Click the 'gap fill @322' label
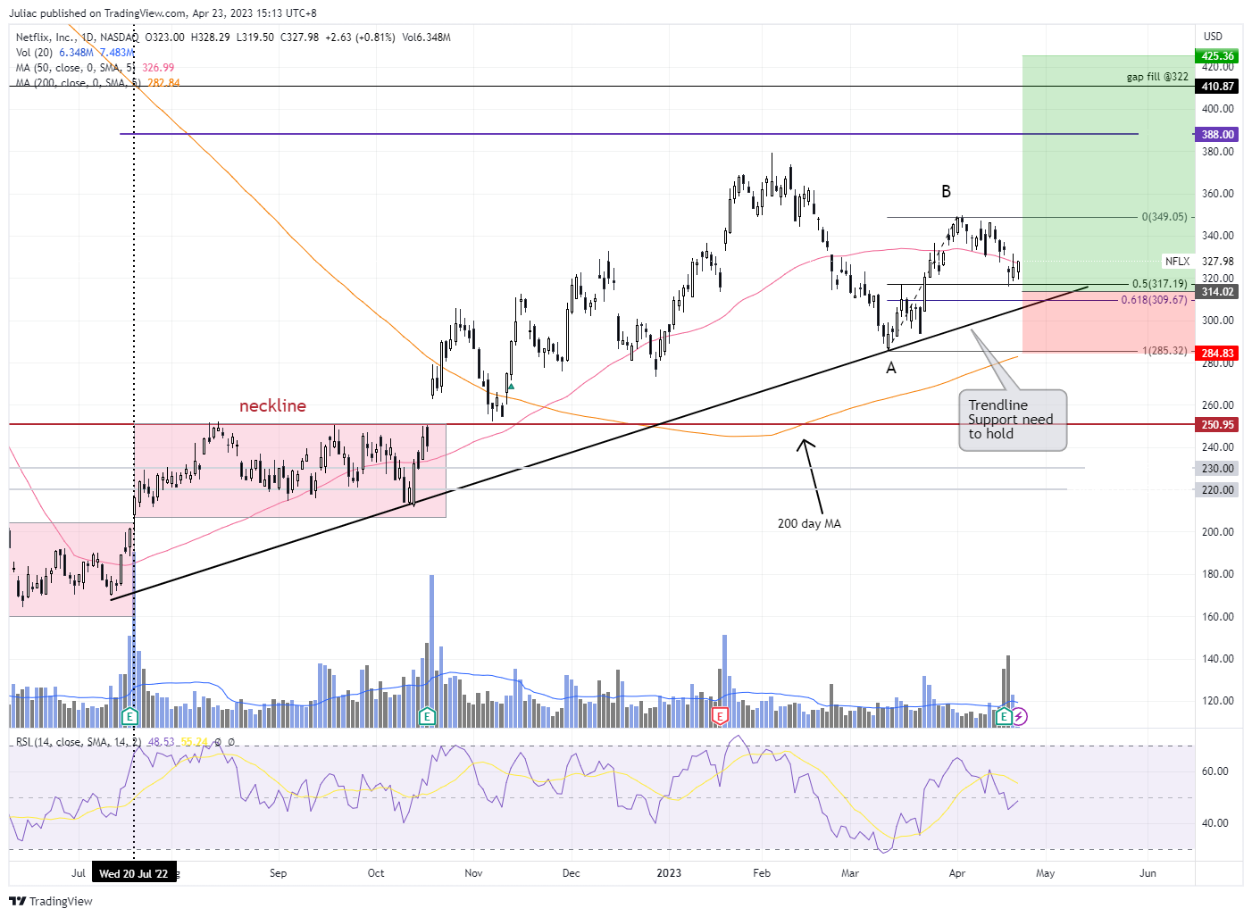Viewport: 1252px width, 917px height. (1157, 77)
